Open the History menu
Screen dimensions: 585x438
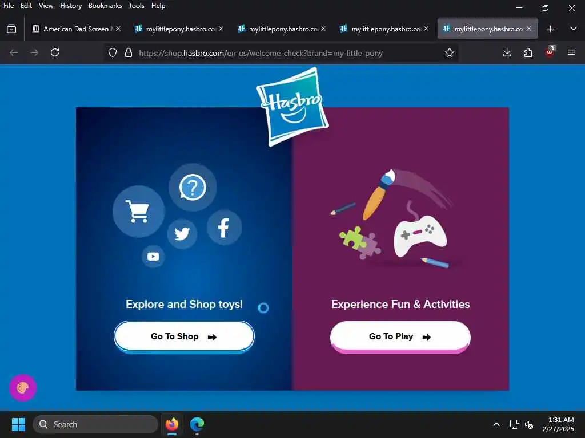(x=71, y=6)
